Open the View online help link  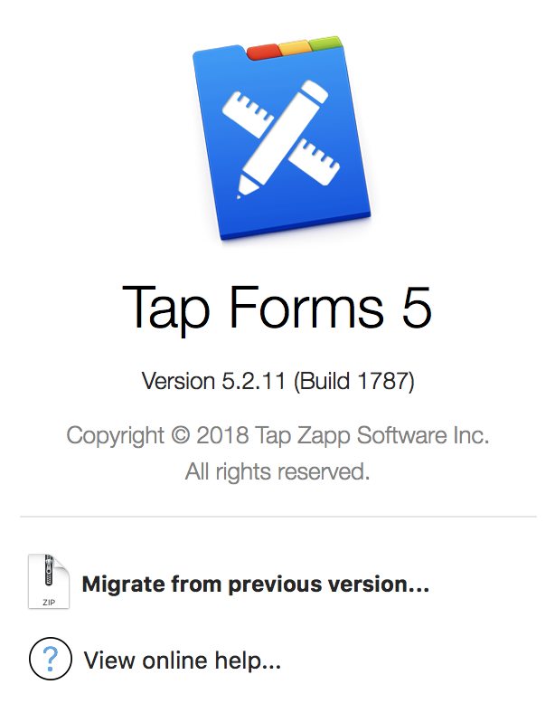click(x=183, y=661)
